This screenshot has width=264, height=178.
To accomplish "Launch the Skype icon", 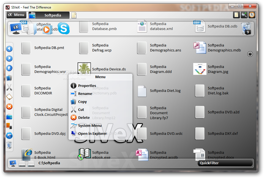I will 64,28.
